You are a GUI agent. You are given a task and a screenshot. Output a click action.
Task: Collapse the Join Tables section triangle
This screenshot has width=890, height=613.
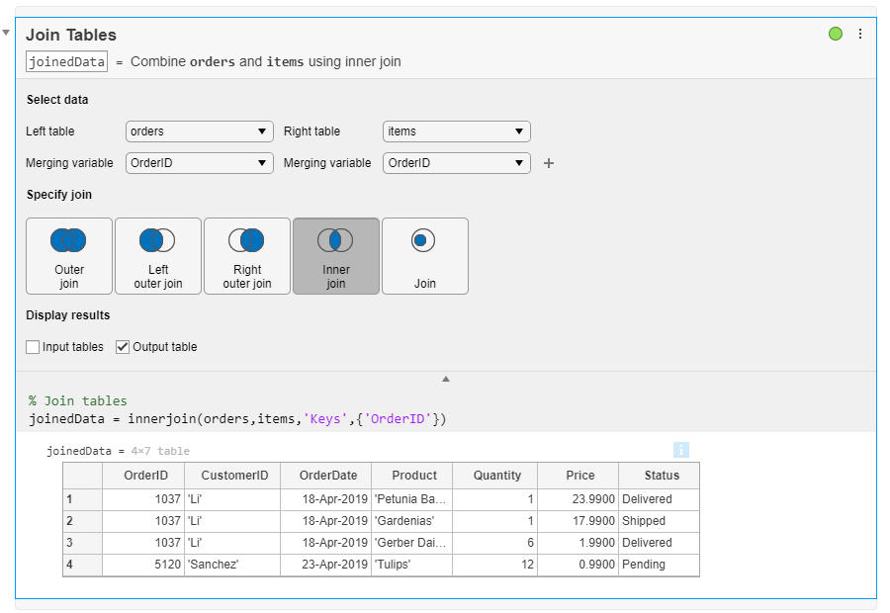point(7,34)
